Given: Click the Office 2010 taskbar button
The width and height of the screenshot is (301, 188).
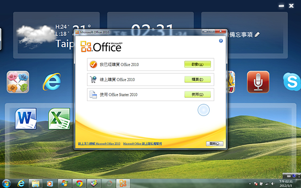Looking at the screenshot, I should [123, 184].
